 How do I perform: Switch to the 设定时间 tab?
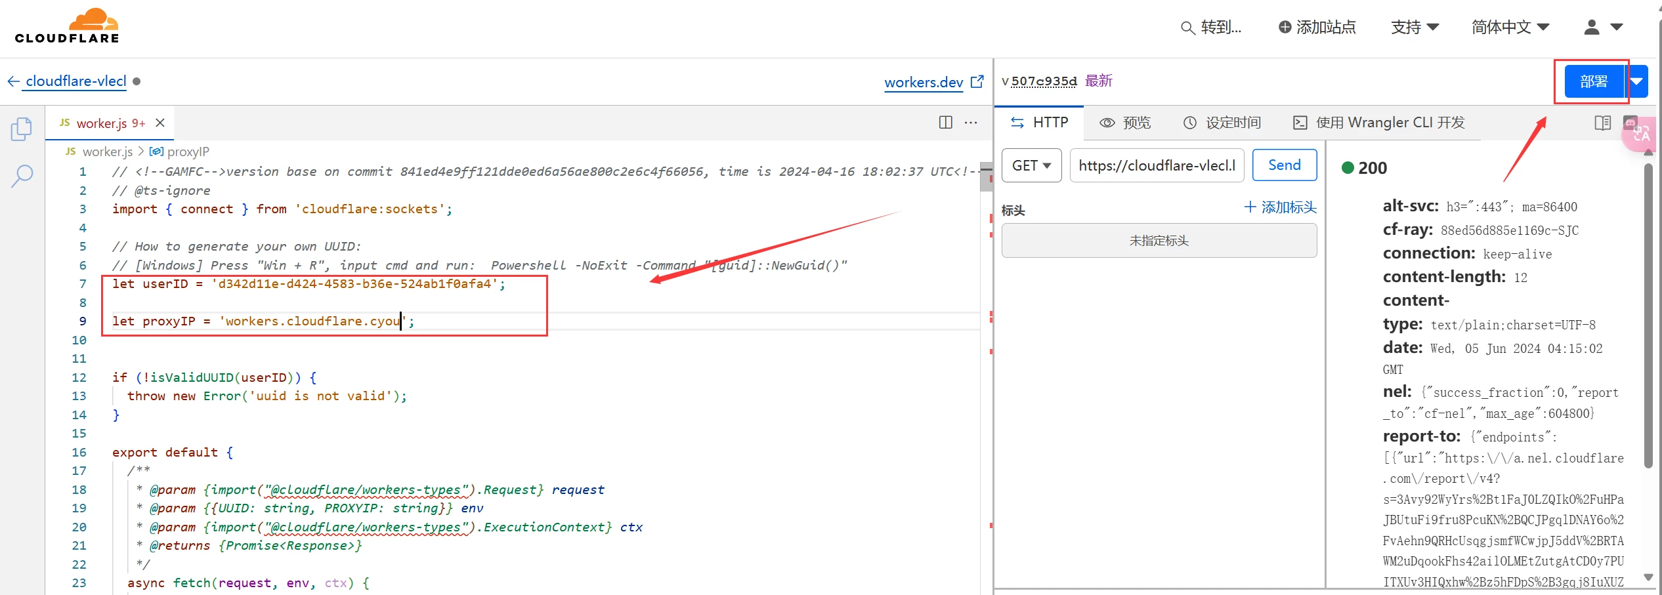point(1222,123)
